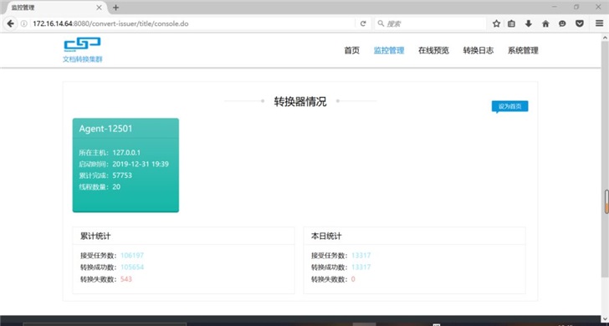This screenshot has width=609, height=326.
Task: Open site information icon in address bar
Action: point(23,23)
